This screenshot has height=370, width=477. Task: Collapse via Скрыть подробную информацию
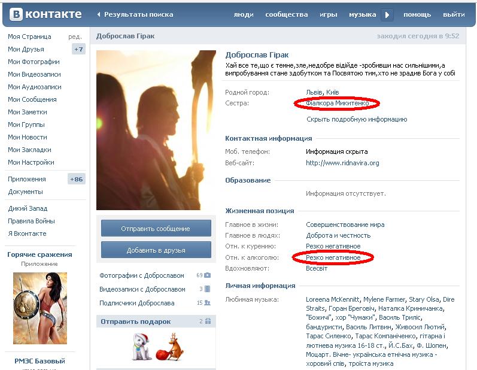coord(357,119)
